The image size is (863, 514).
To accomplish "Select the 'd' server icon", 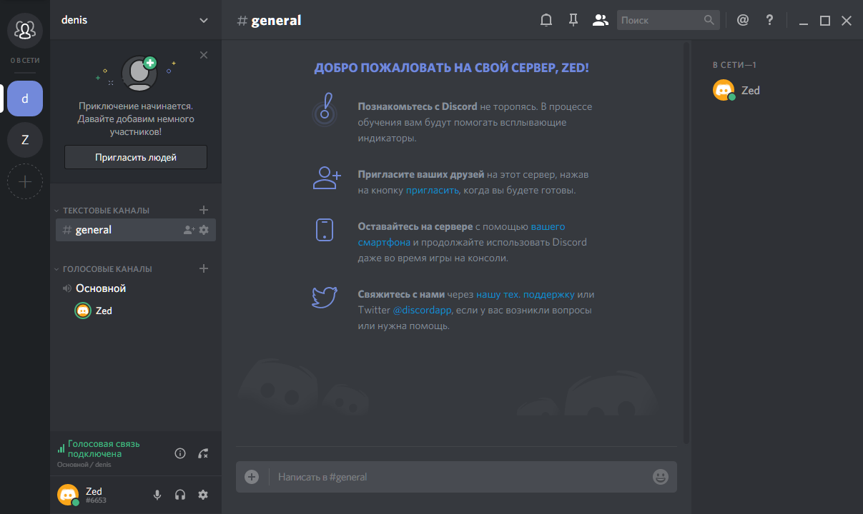I will point(25,99).
